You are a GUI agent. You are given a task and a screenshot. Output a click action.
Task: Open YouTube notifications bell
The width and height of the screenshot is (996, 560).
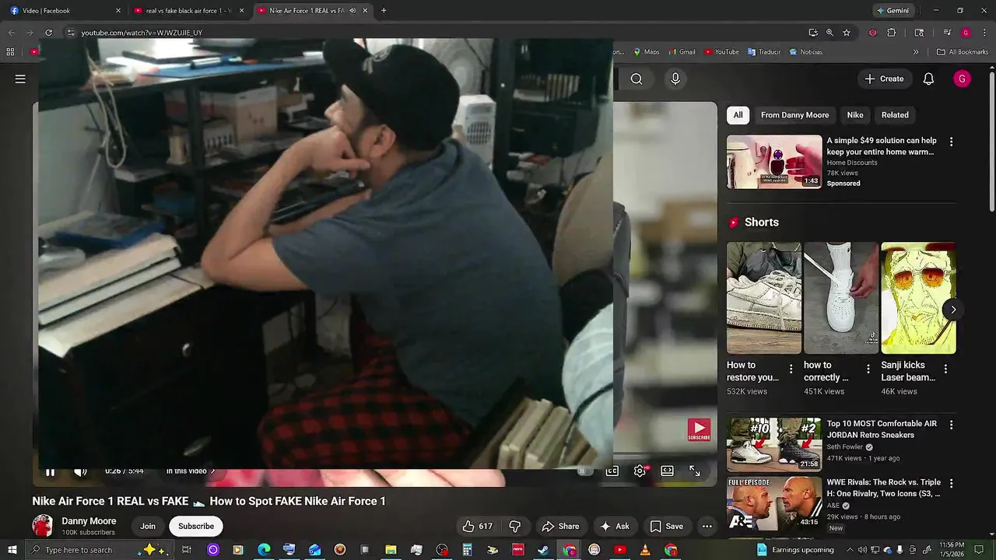point(928,79)
